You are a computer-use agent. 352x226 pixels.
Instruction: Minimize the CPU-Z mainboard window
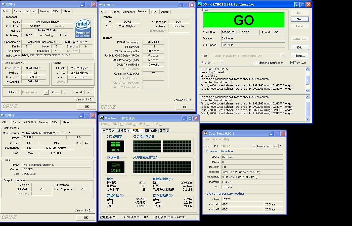coord(81,115)
